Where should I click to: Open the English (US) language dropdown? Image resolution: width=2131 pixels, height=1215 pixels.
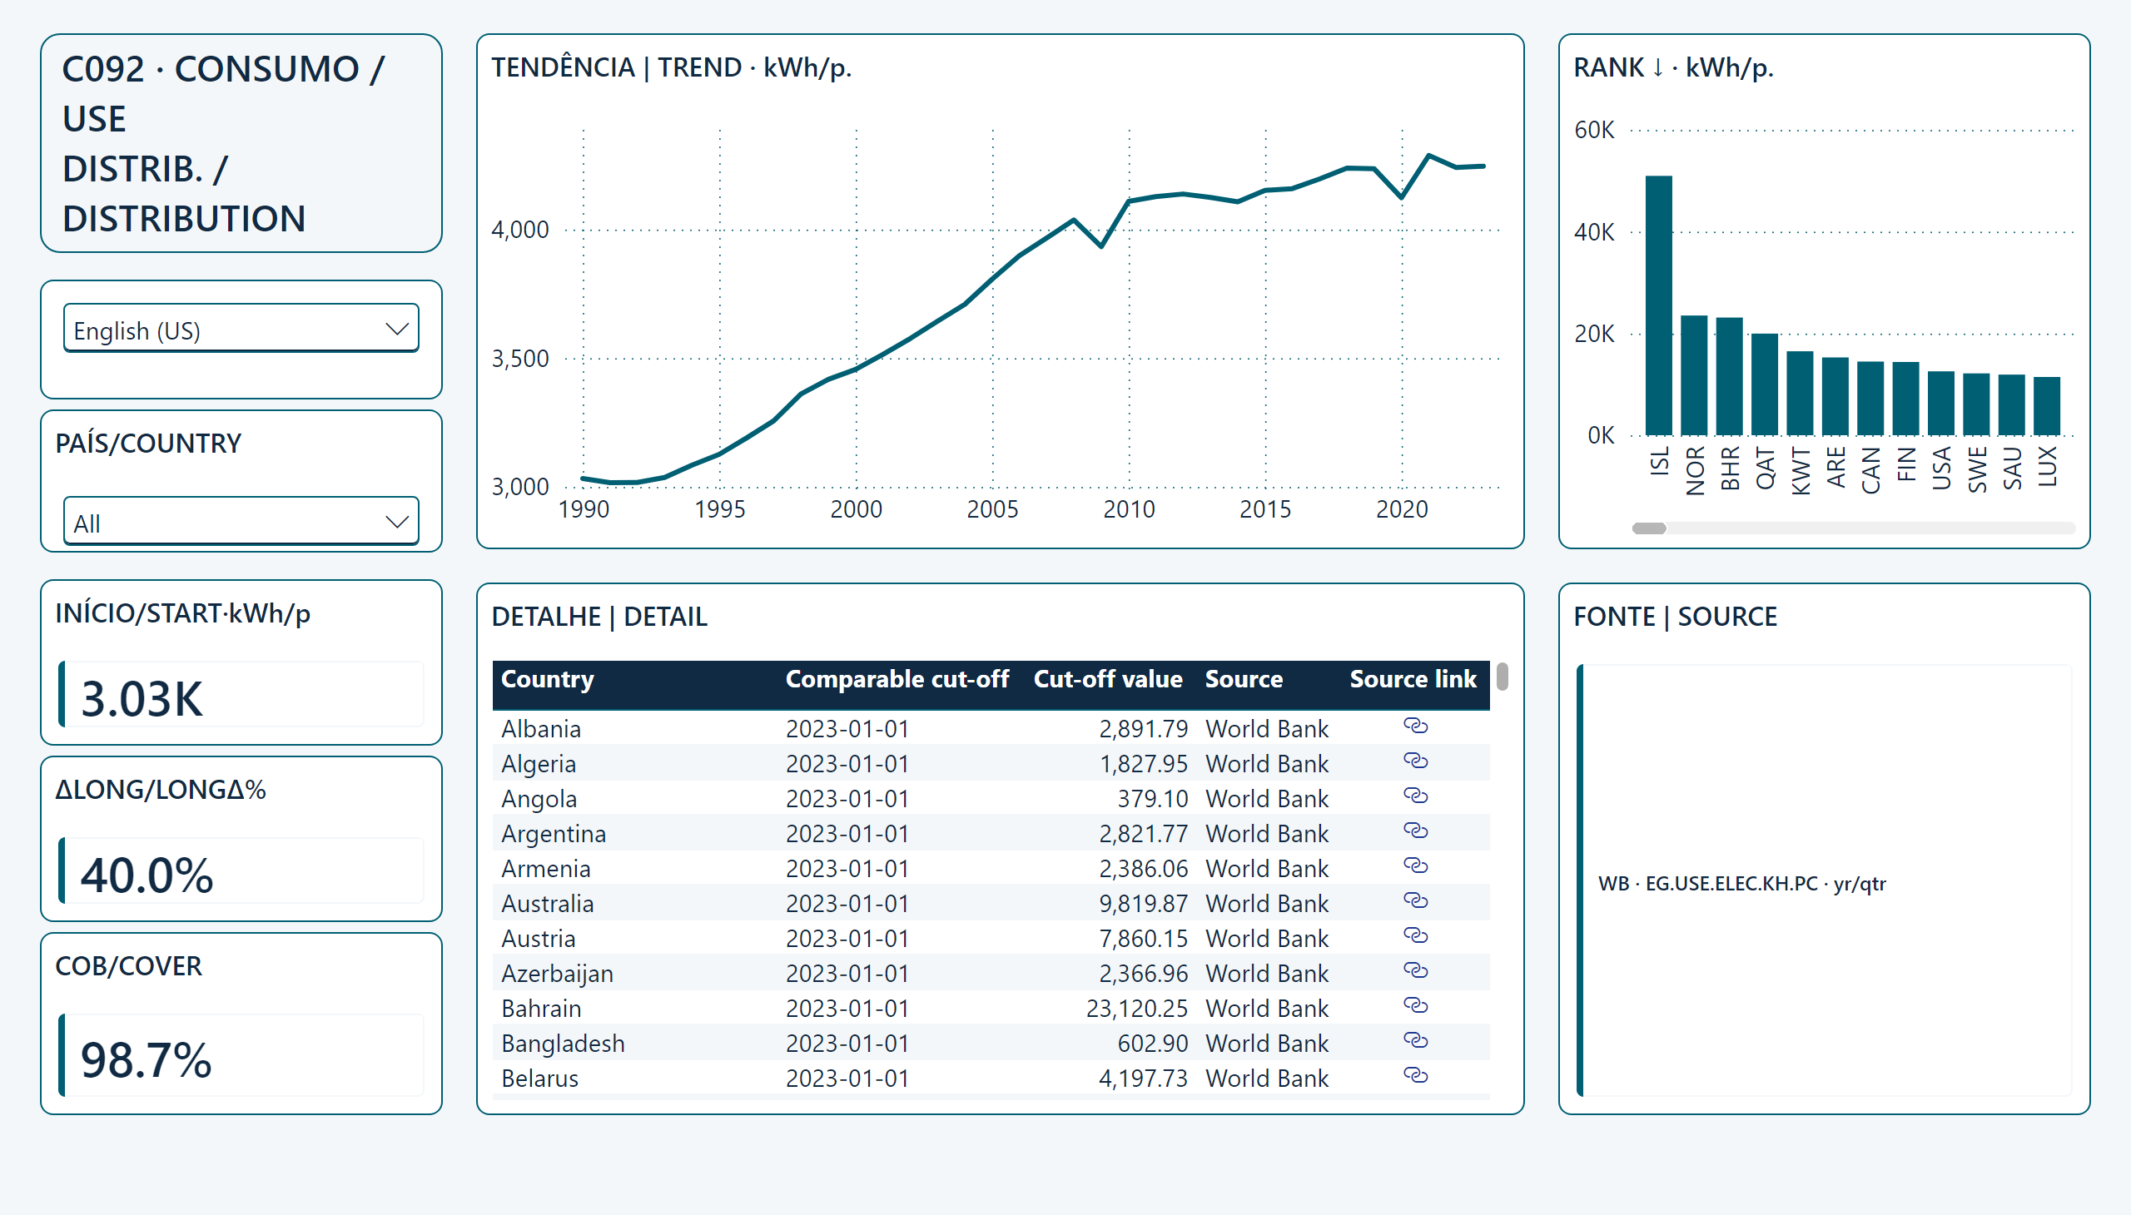click(241, 330)
